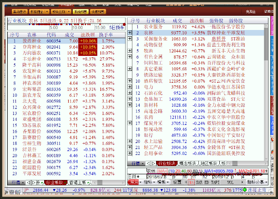Open the 行情 menu under the right table
This screenshot has width=278, height=199.
point(137,163)
